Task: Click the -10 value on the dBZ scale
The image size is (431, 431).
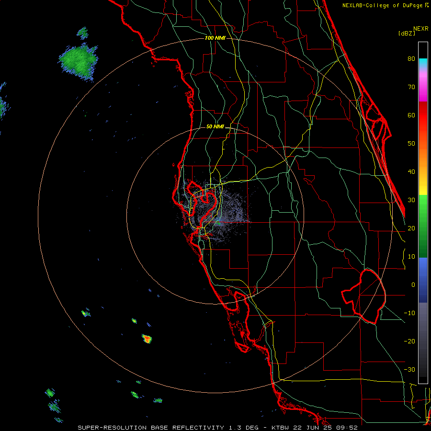Action: 409,313
